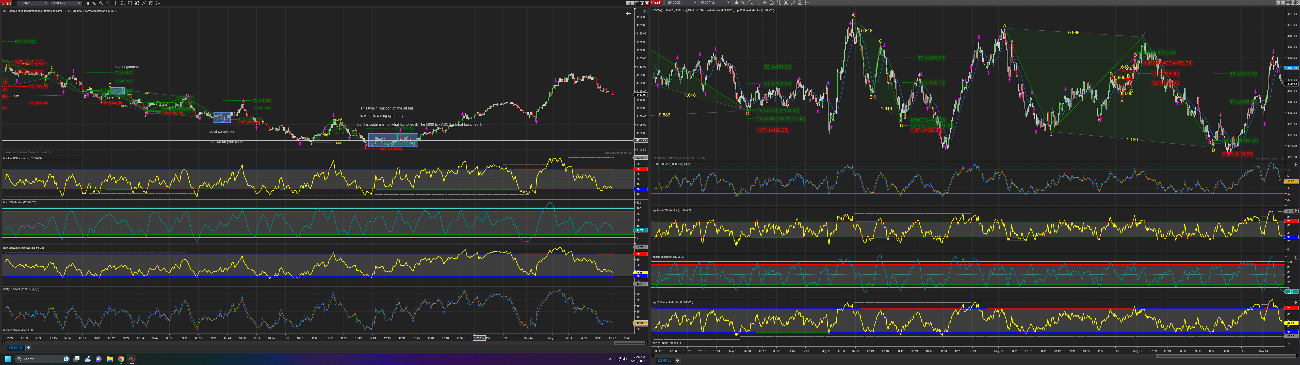The image size is (1300, 365).
Task: Click the red Chart button on left window
Action: tap(6, 3)
